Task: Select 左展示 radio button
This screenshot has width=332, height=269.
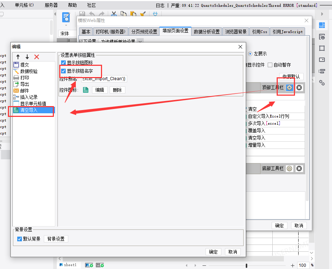Action: 250,54
